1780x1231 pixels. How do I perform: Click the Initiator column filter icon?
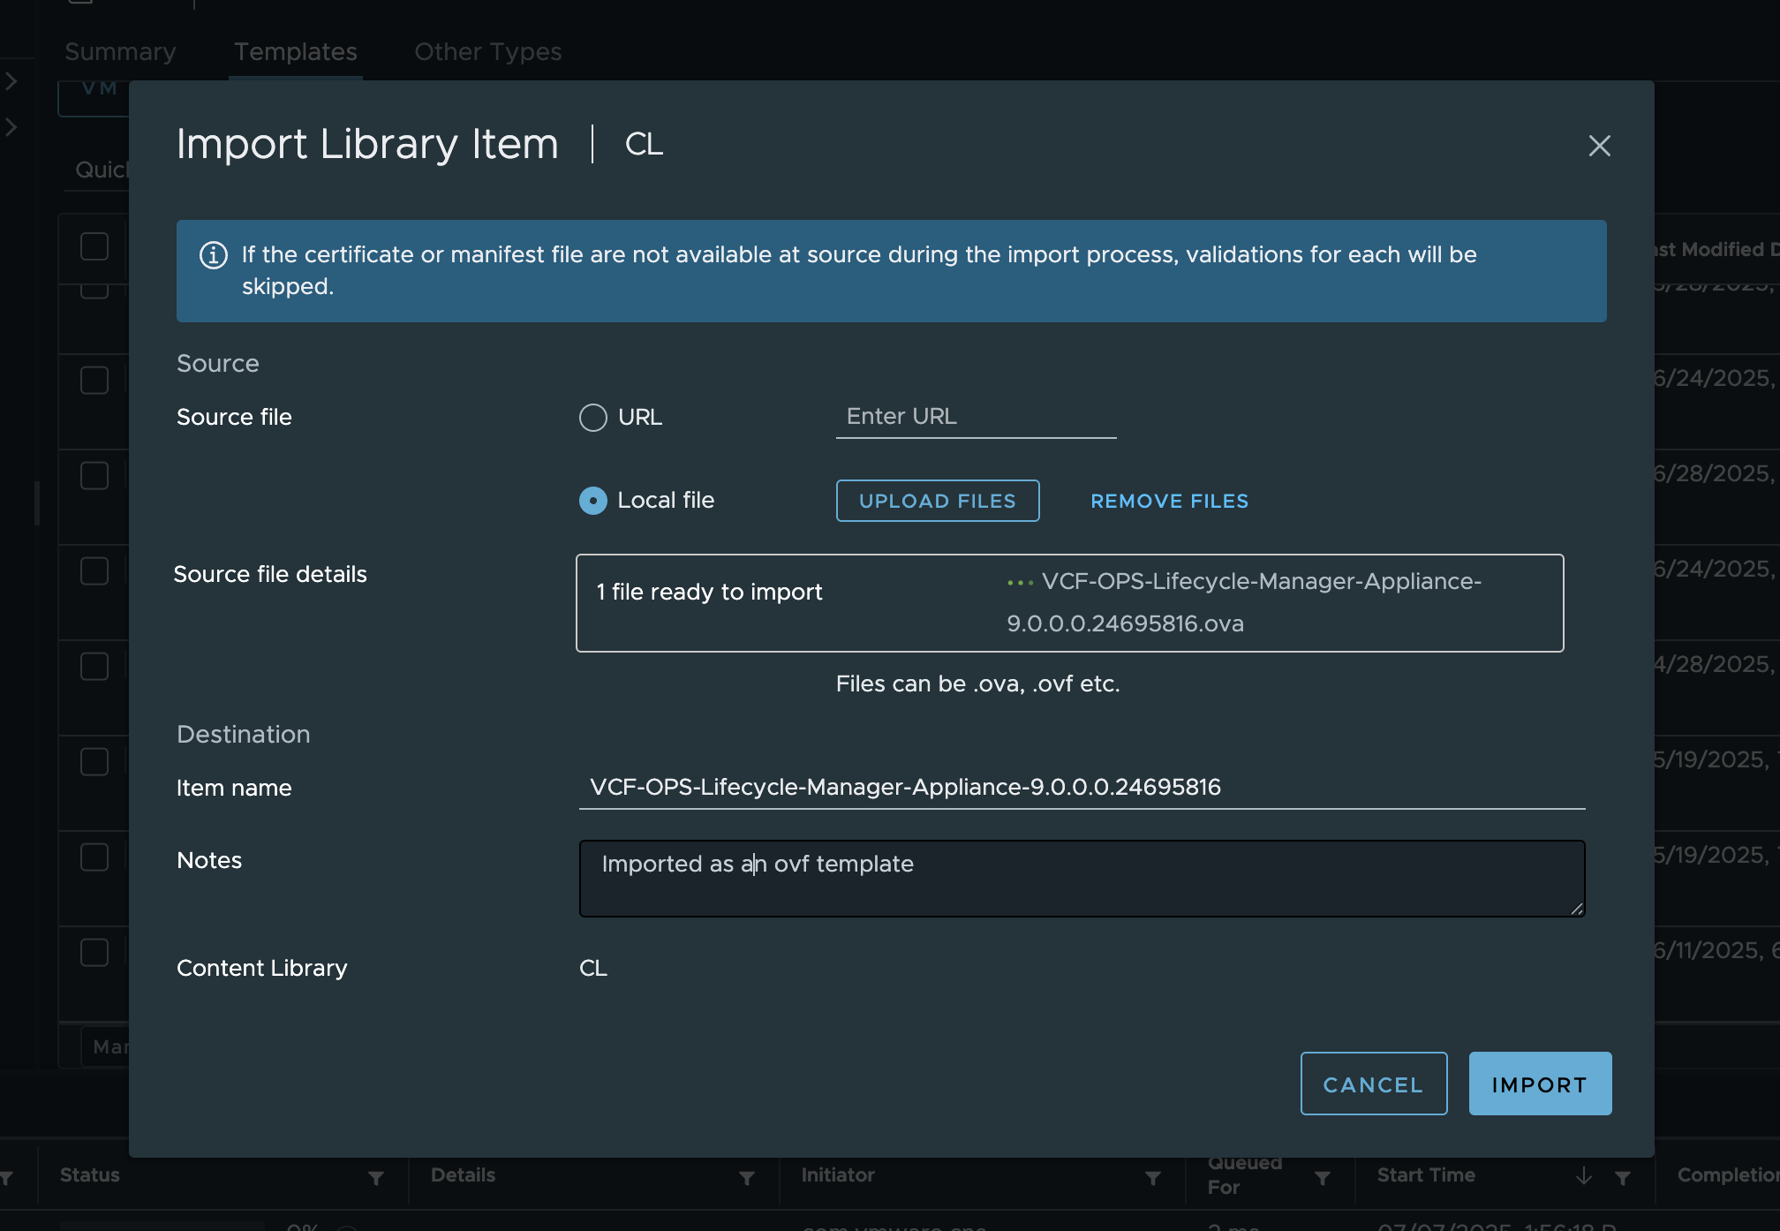pos(1153,1178)
